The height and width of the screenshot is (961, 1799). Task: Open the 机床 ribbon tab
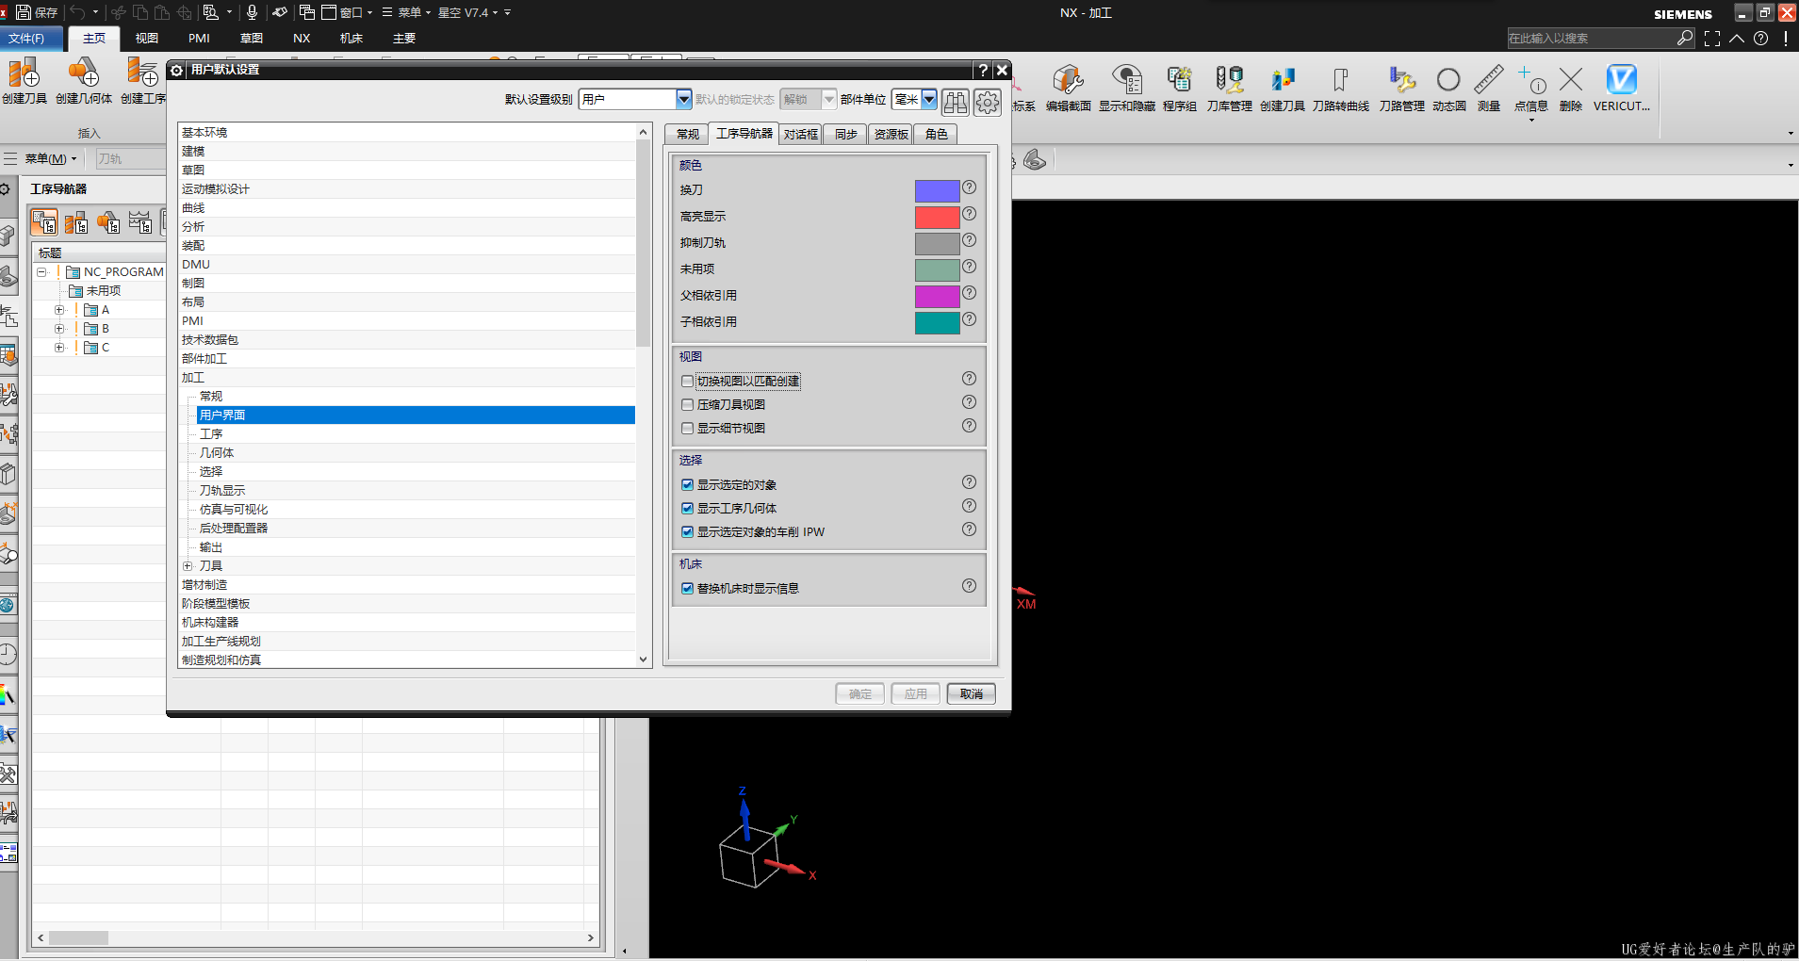pyautogui.click(x=352, y=39)
